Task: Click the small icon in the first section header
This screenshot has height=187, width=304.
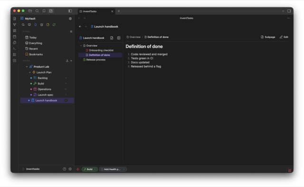Action: click(71, 31)
